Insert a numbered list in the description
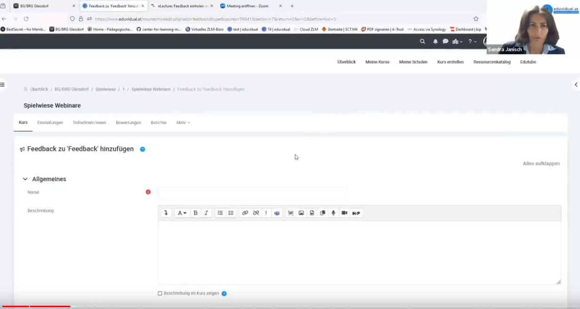This screenshot has height=309, width=580. tap(231, 213)
